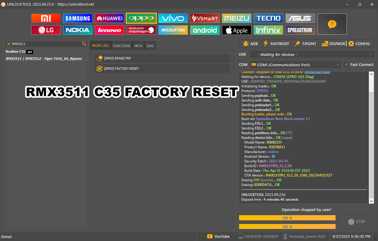378x241 pixels.
Task: Select the Samsung brand tile
Action: [78, 18]
